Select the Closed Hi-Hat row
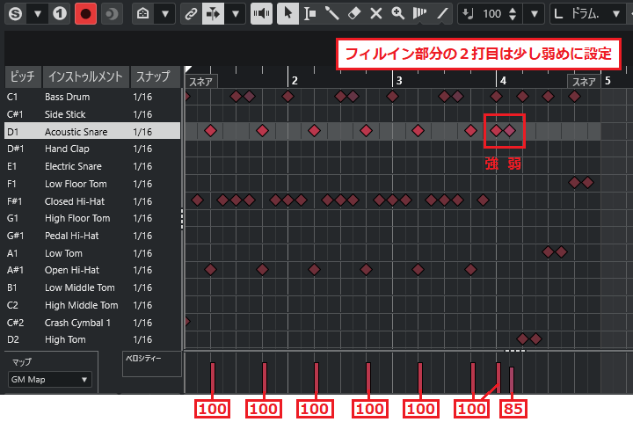Screen dimensions: 633x422 point(92,201)
